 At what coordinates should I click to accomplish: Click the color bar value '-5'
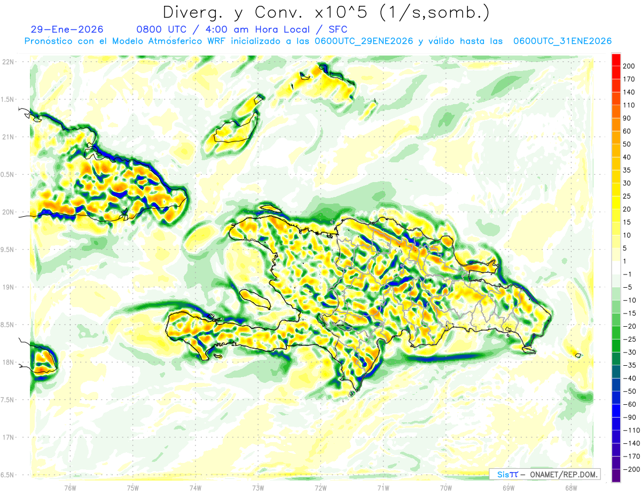point(629,287)
